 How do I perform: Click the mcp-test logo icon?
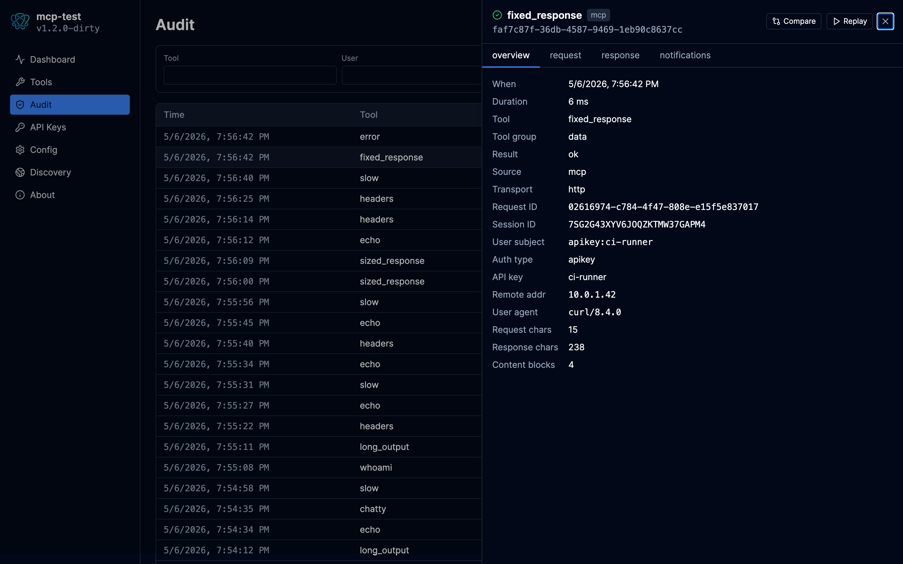[x=20, y=22]
